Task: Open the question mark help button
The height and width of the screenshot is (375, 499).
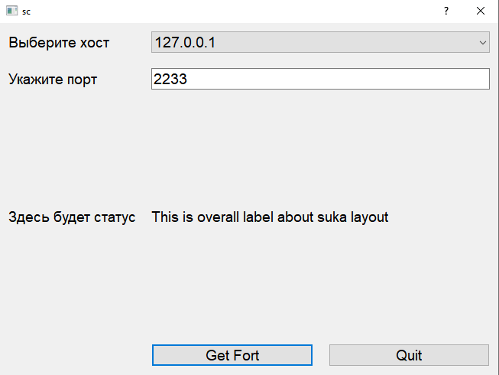Action: point(446,11)
